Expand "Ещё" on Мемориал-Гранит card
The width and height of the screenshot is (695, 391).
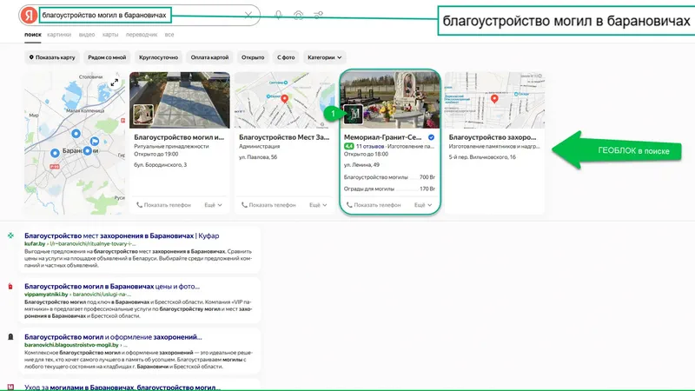point(422,205)
